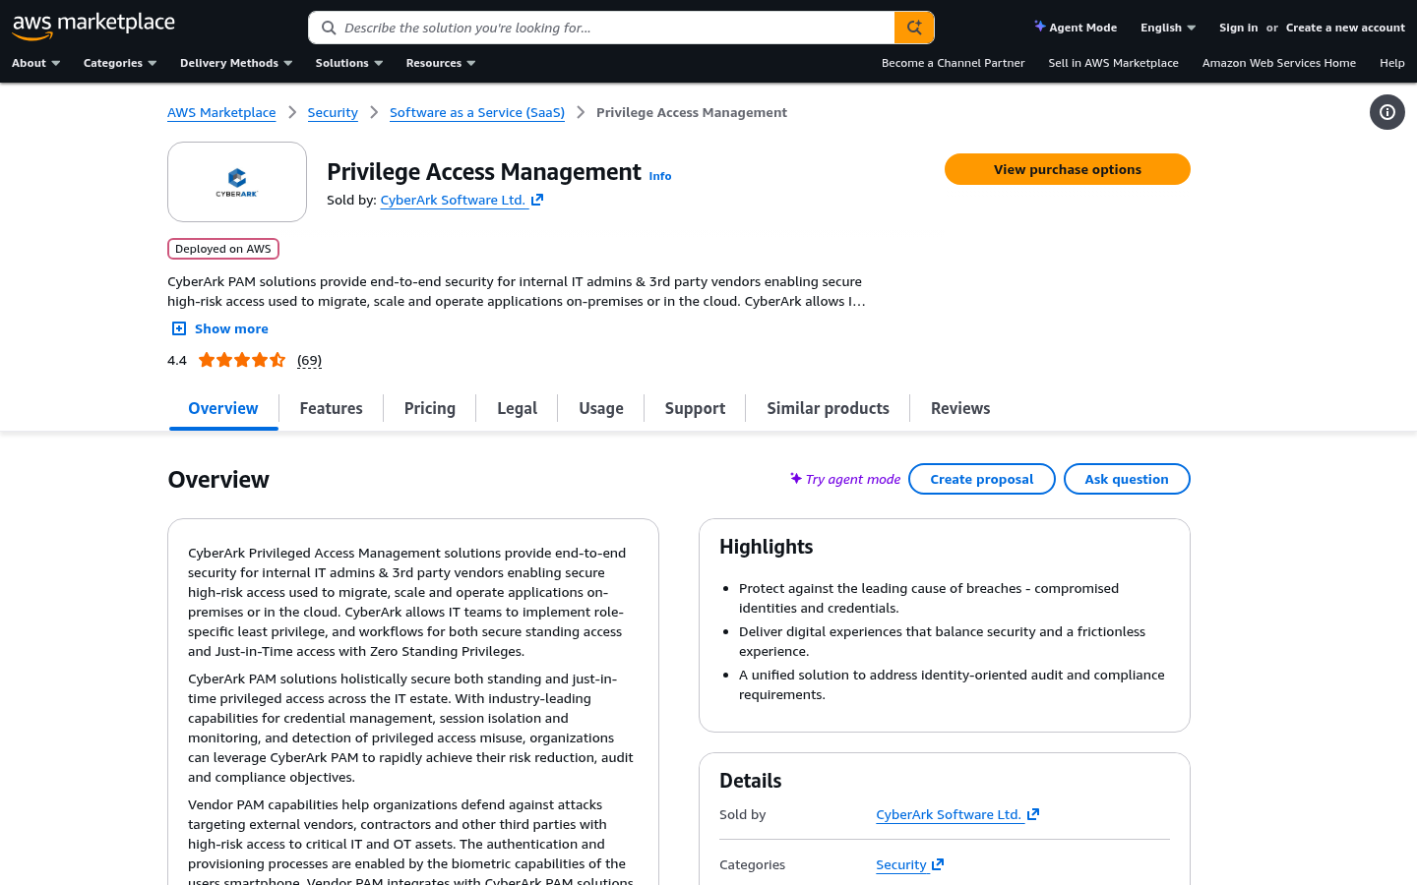Click external link icon in Details Sold by row
Screen dimensions: 1417x885
click(1033, 814)
